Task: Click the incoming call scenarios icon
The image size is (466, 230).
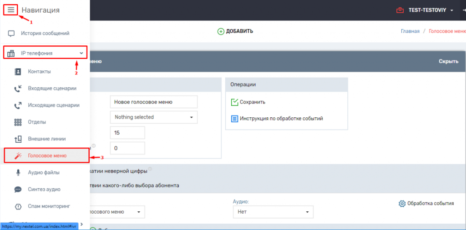Action: click(x=18, y=89)
